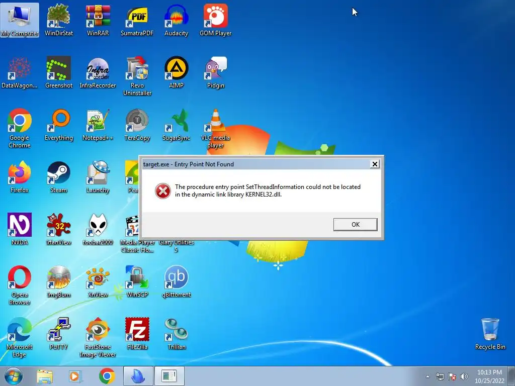
Task: Click OK in the Entry Point error dialog
Action: 356,225
